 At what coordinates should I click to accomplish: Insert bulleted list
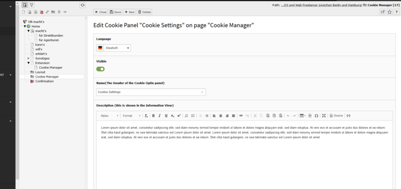193,115
